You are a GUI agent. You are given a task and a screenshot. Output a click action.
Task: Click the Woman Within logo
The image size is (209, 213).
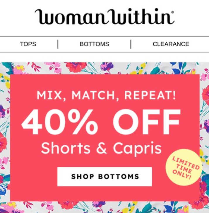tap(104, 17)
